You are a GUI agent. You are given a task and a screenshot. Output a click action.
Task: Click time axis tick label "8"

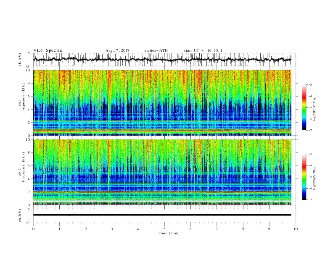[243, 229]
